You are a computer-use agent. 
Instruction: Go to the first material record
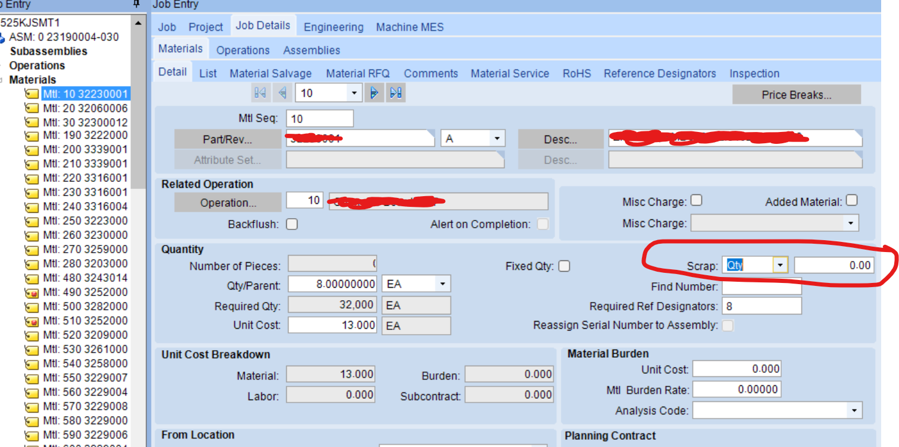coord(260,93)
